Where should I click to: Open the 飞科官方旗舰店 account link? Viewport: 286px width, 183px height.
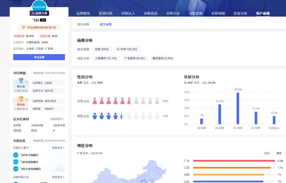[29, 155]
